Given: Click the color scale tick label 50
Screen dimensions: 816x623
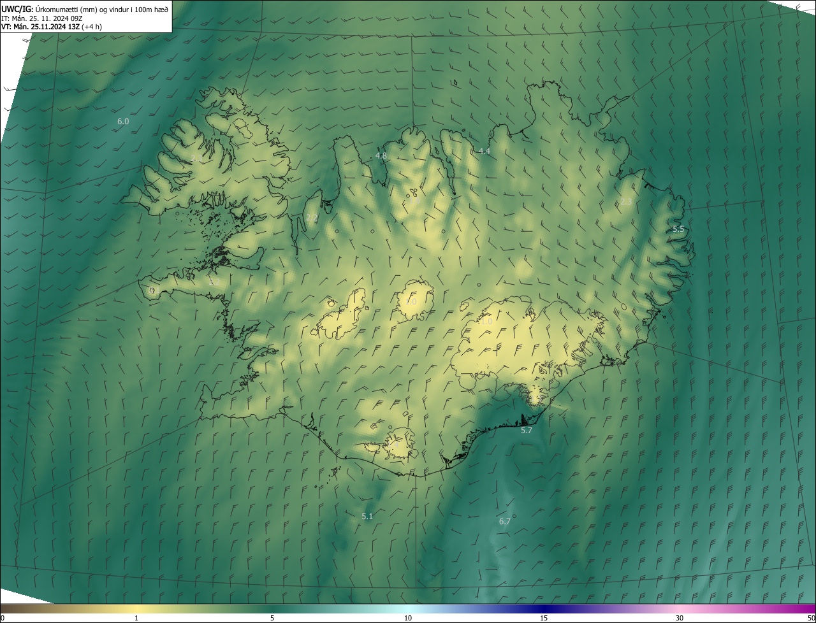Looking at the screenshot, I should [x=811, y=618].
